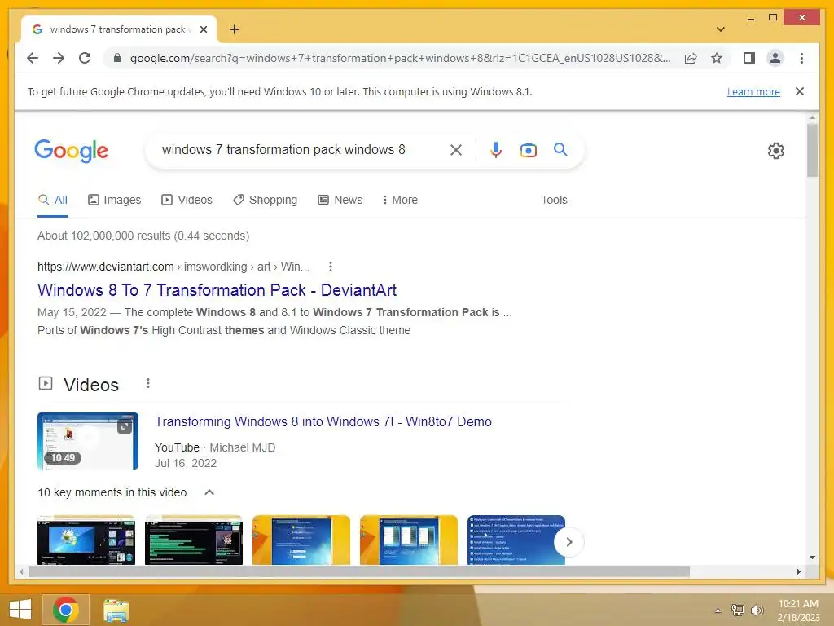Viewport: 834px width, 626px height.
Task: Open Transforming Windows 8 into Windows 7 video
Action: [x=323, y=421]
